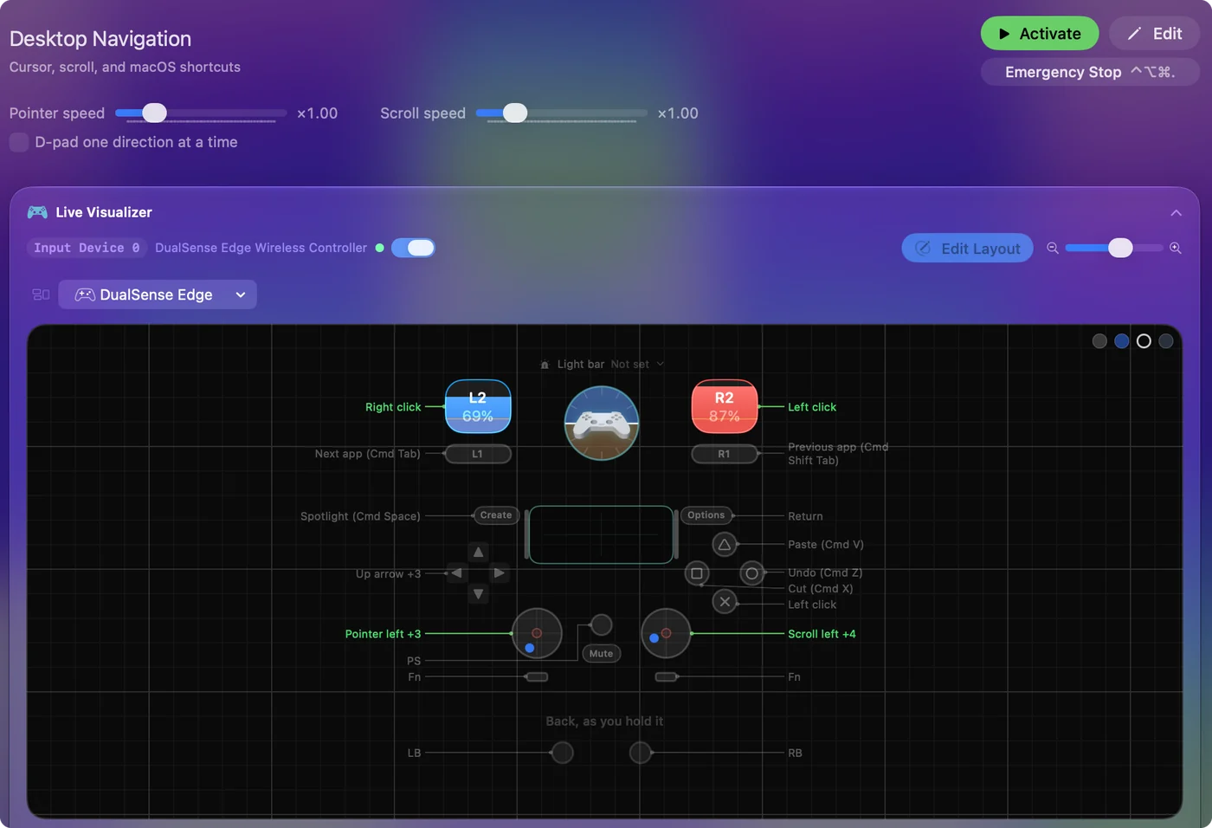Click the R2 trigger showing 87%
Image resolution: width=1212 pixels, height=828 pixels.
tap(725, 406)
